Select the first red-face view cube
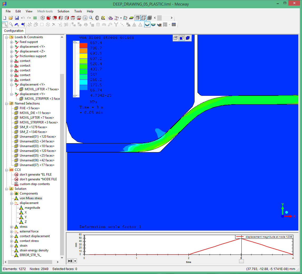Screen dimensions: 302x274 click(48, 18)
